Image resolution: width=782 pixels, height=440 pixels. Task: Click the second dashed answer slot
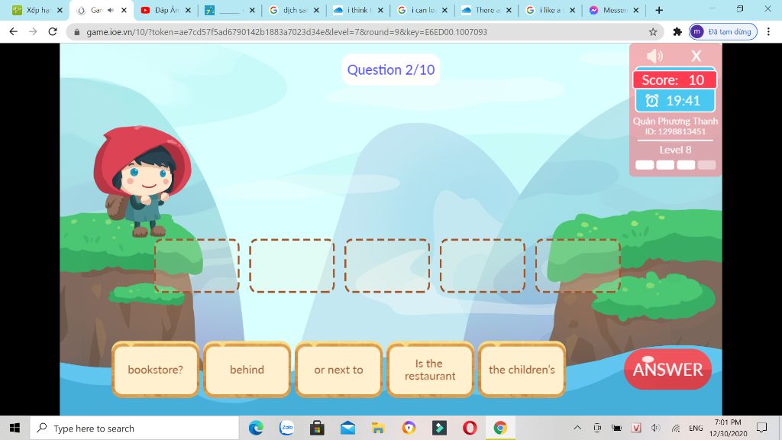pyautogui.click(x=292, y=265)
